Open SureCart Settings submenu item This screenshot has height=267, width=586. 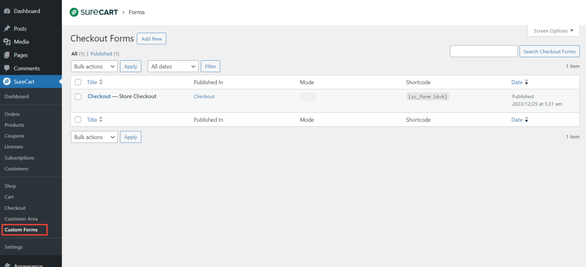(14, 247)
